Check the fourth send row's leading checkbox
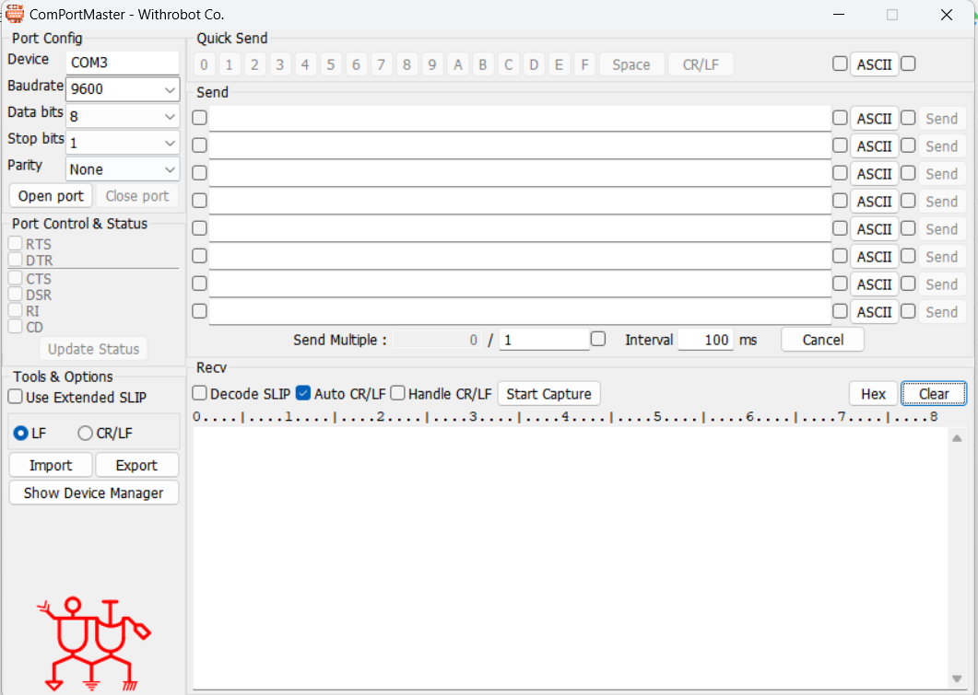This screenshot has width=978, height=695. coord(200,201)
